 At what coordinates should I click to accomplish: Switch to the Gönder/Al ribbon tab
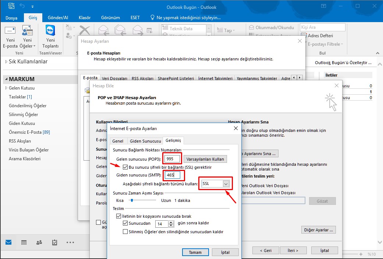pyautogui.click(x=58, y=18)
